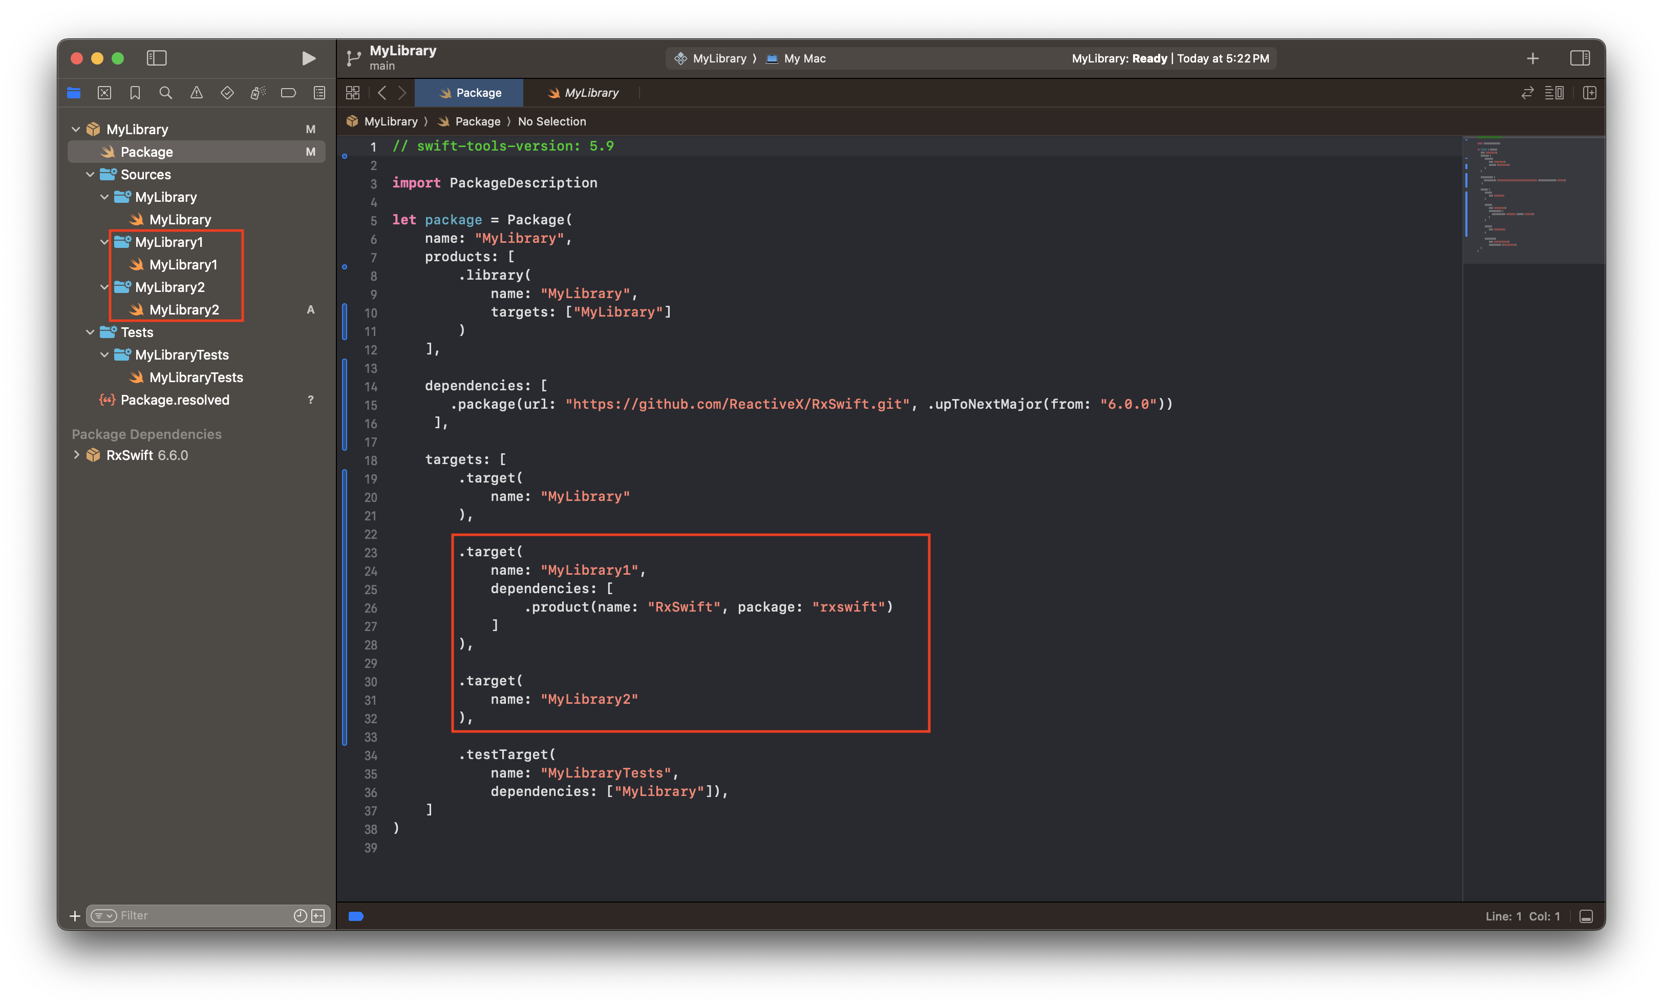The width and height of the screenshot is (1663, 1006).
Task: Click the Run play button
Action: click(308, 58)
